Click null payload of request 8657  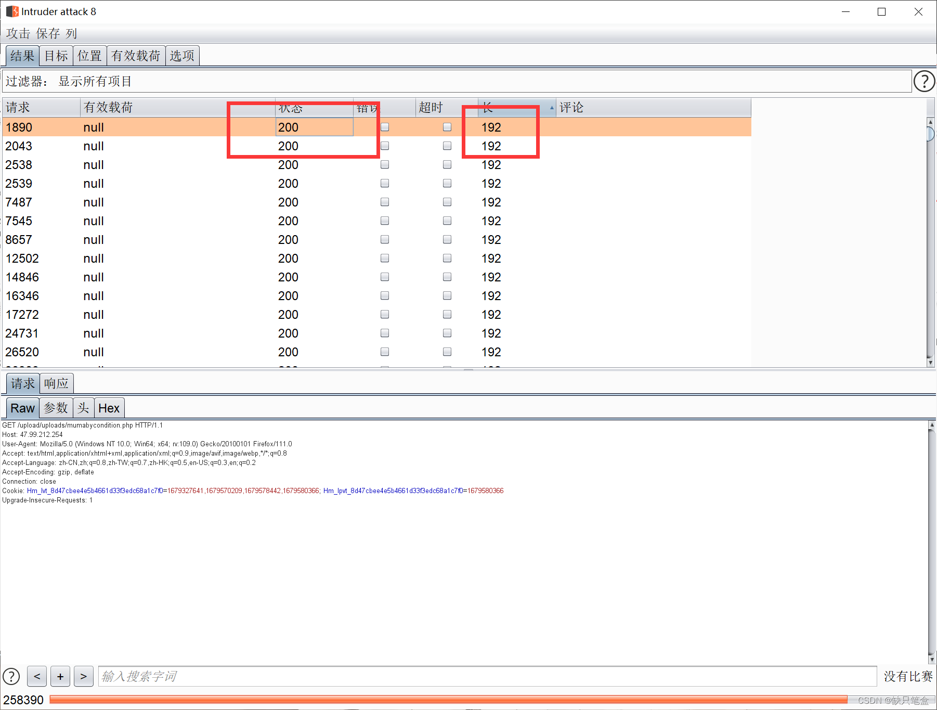tap(94, 239)
